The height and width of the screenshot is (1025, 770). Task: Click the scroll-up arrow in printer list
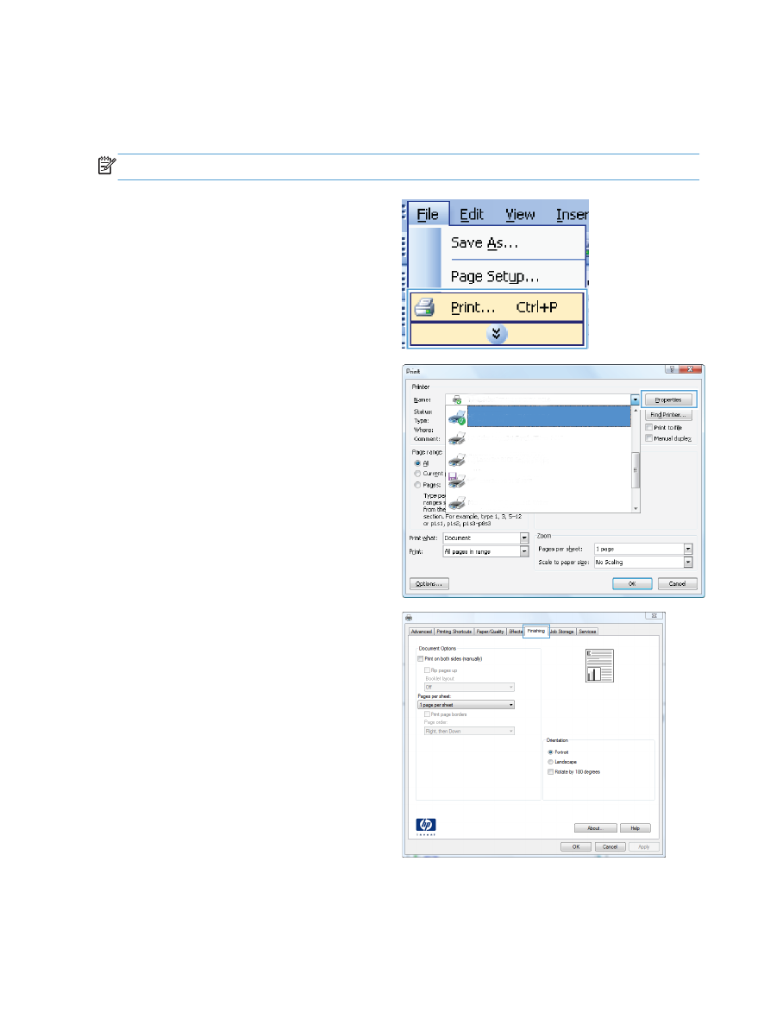tap(635, 411)
